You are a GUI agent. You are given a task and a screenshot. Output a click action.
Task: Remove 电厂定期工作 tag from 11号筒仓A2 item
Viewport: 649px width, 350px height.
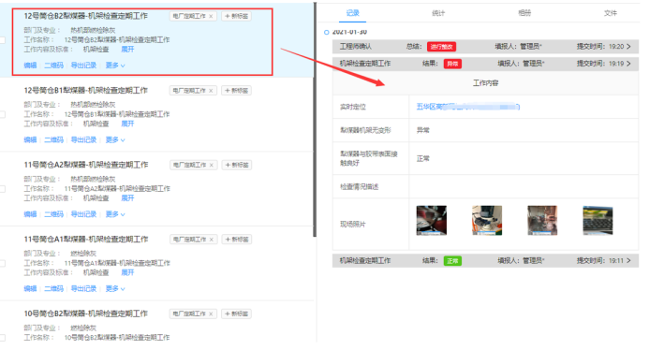pyautogui.click(x=211, y=165)
